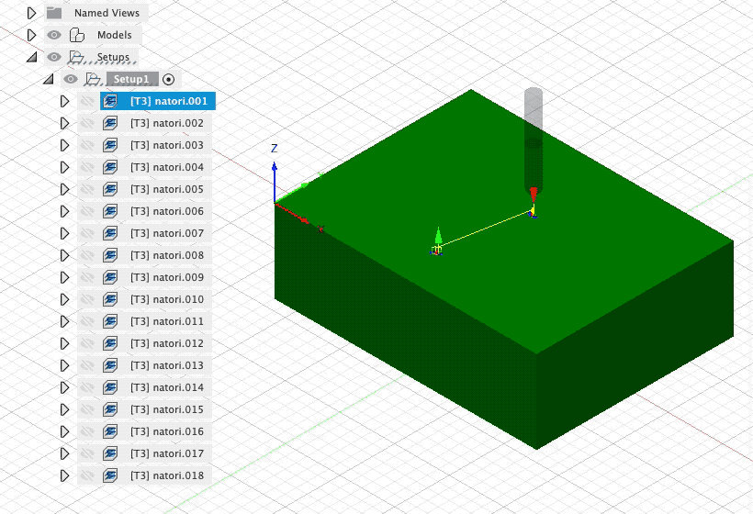Collapse the Setups tree node
753x514 pixels.
pos(32,57)
